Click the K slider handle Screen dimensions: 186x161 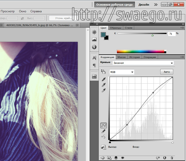152,35
